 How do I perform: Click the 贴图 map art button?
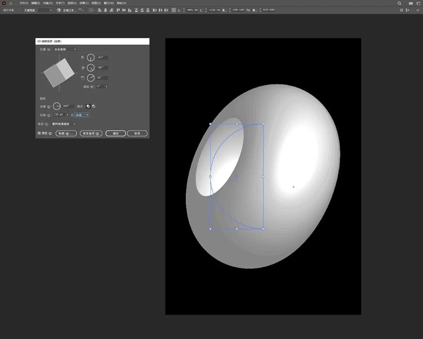(x=66, y=133)
